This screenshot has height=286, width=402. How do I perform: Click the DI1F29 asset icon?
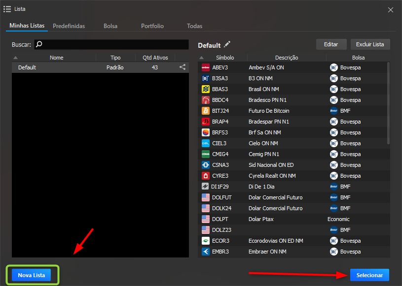(205, 187)
